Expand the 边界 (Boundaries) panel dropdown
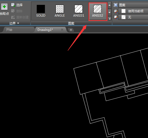 coord(14,23)
